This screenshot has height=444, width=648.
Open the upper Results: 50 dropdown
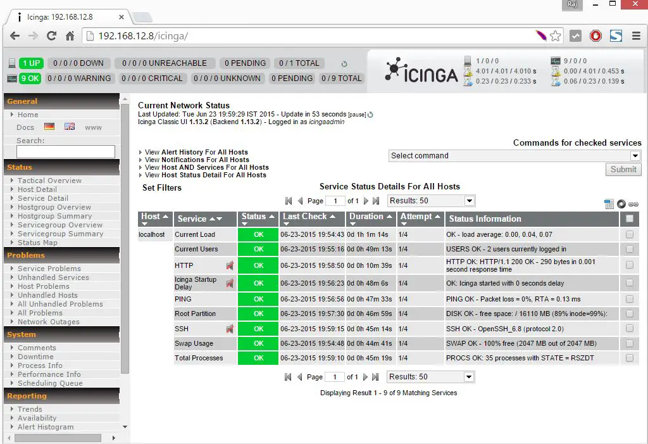click(431, 201)
